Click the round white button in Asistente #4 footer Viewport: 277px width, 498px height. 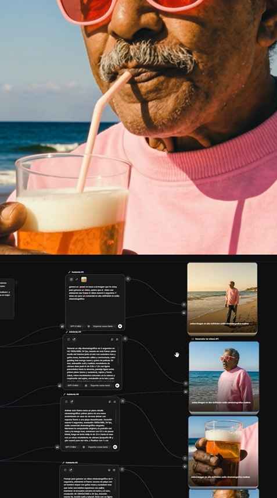click(x=115, y=447)
